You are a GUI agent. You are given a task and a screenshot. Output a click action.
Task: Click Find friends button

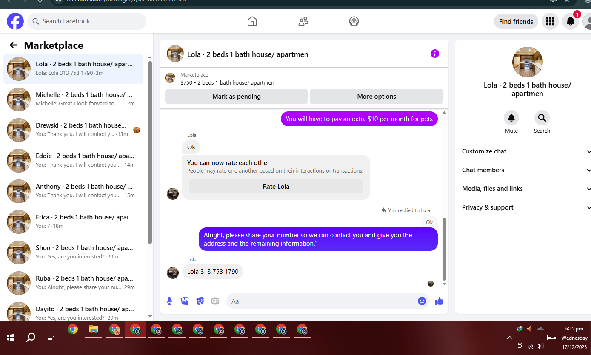[516, 21]
